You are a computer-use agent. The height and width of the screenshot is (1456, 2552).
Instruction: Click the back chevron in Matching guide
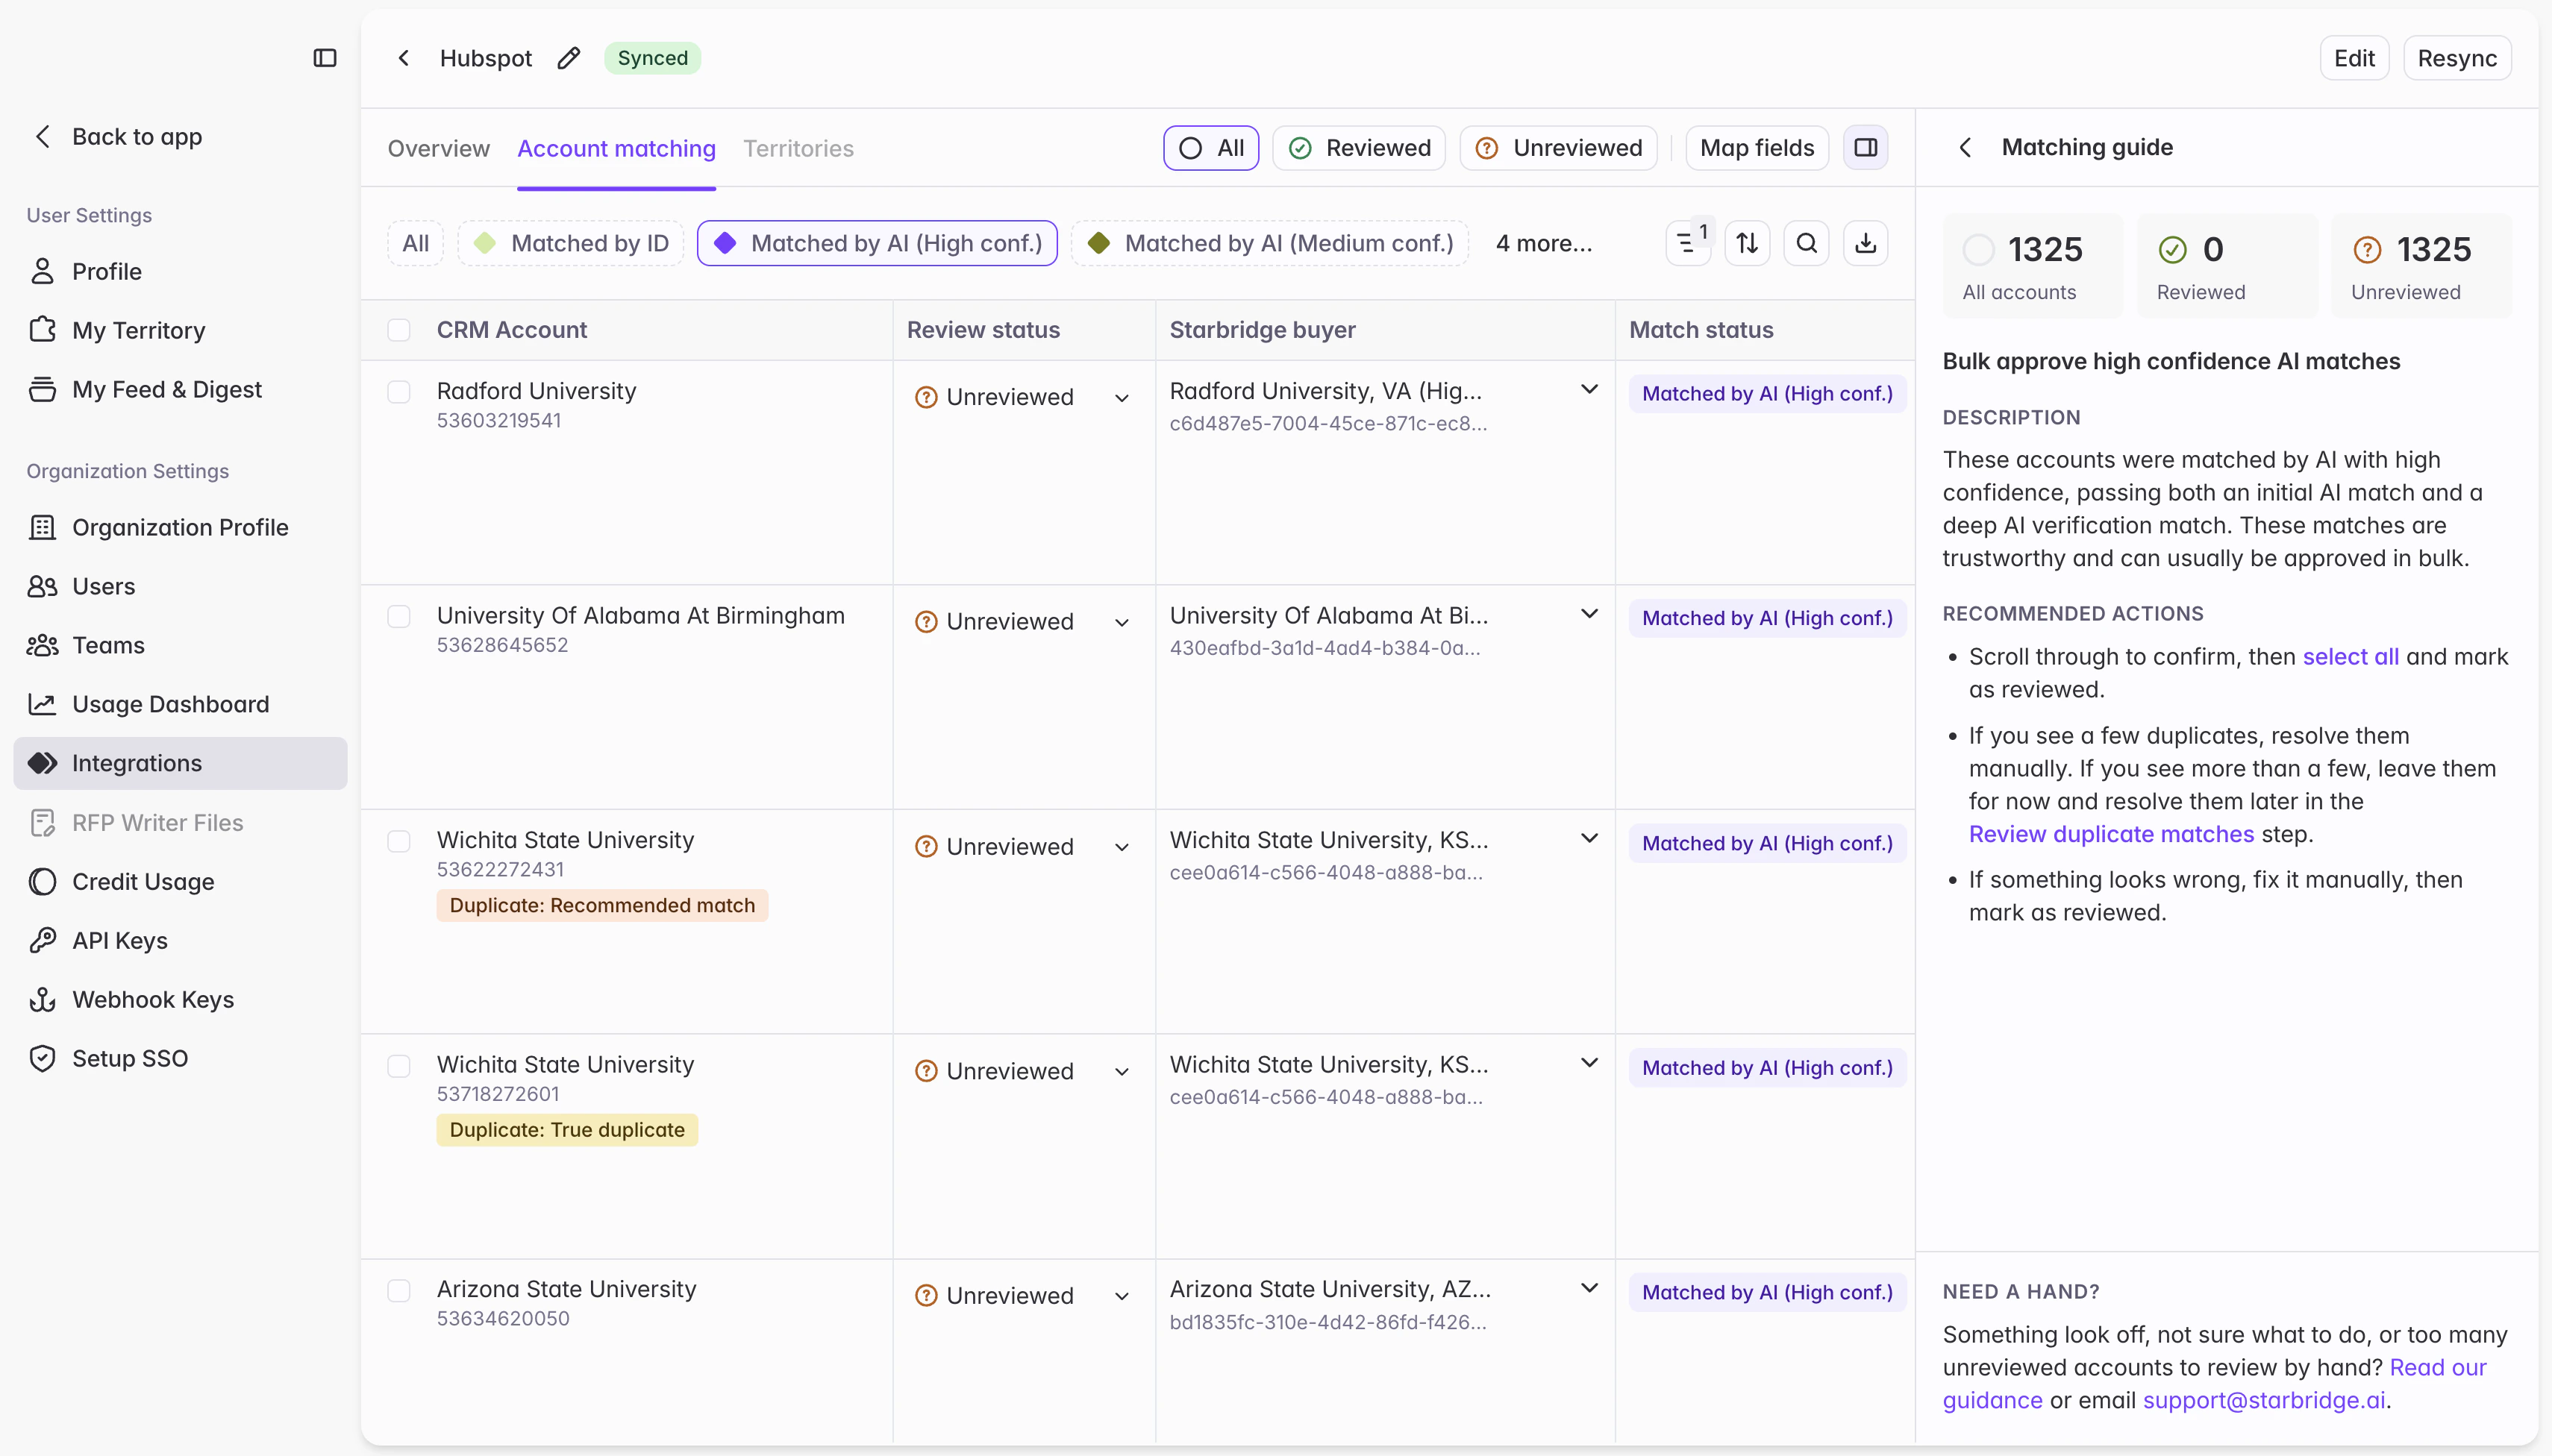point(1965,148)
